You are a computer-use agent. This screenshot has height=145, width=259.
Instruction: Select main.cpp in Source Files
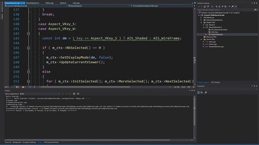coord(212,42)
